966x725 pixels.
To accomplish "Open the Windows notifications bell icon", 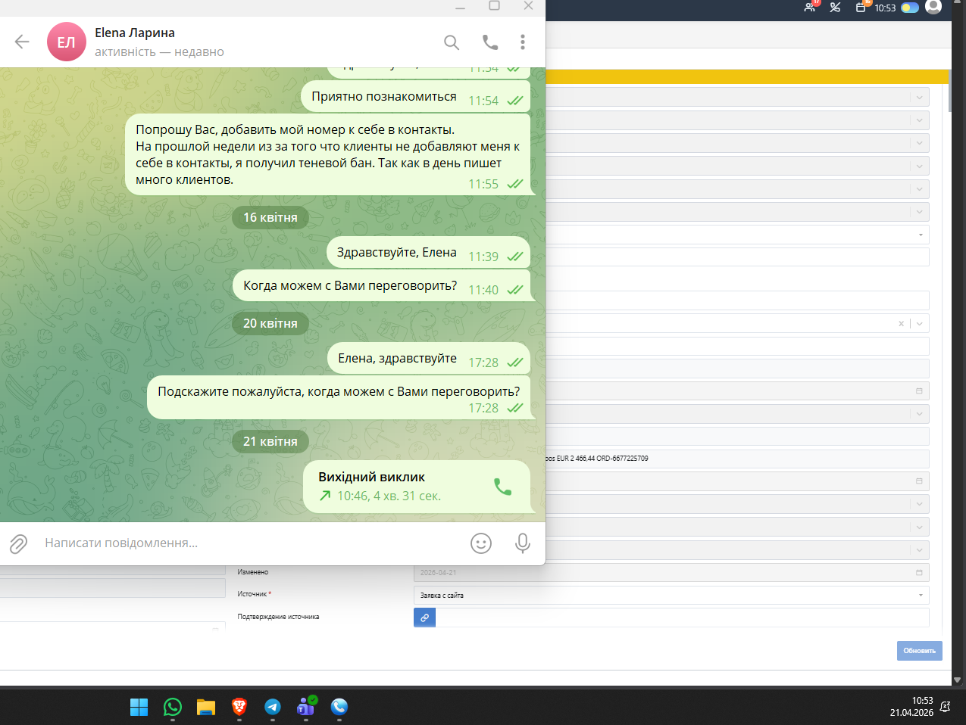I will pyautogui.click(x=945, y=707).
